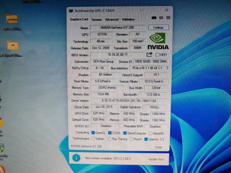
Task: Click the Release Date Oct 12, 2009
Action: tap(101, 48)
